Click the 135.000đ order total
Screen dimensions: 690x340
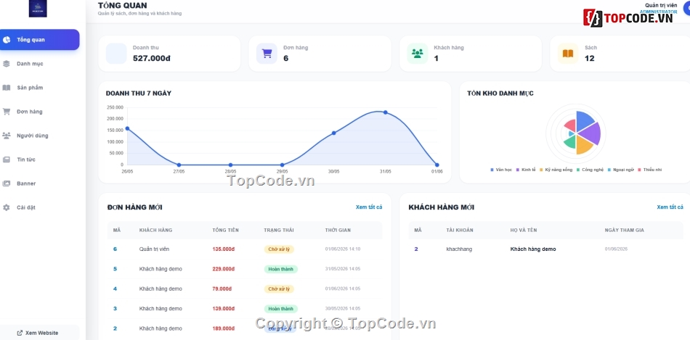tap(224, 249)
